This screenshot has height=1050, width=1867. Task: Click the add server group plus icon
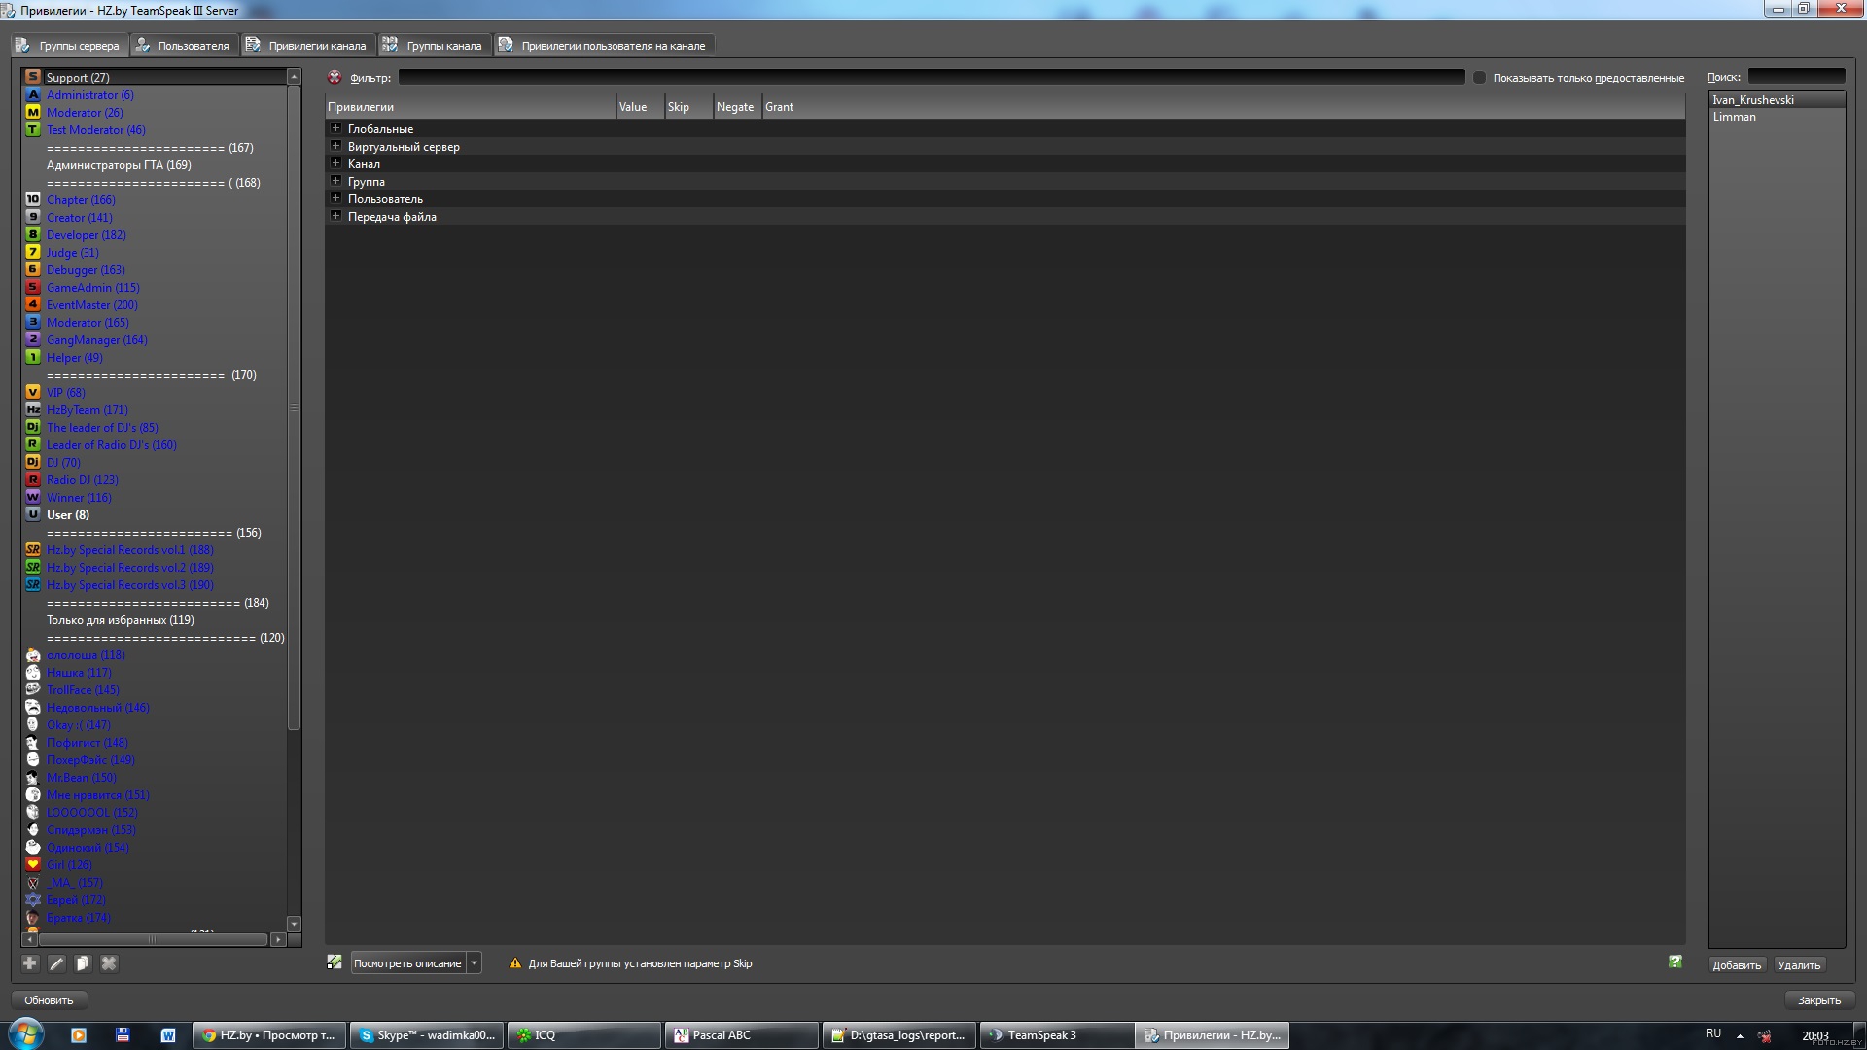30,963
